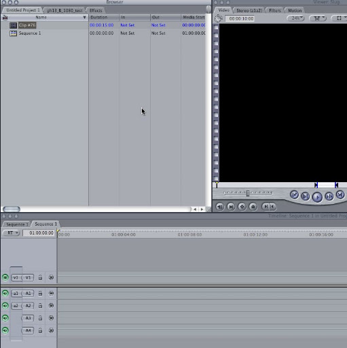Mute the A4 track audible control

(5, 330)
